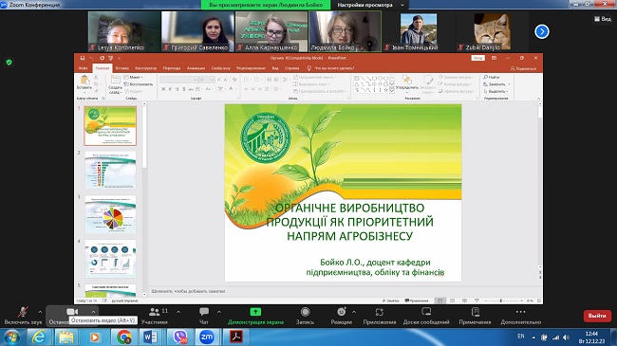The image size is (617, 346).
Task: Open the Участники participants panel
Action: tap(155, 316)
